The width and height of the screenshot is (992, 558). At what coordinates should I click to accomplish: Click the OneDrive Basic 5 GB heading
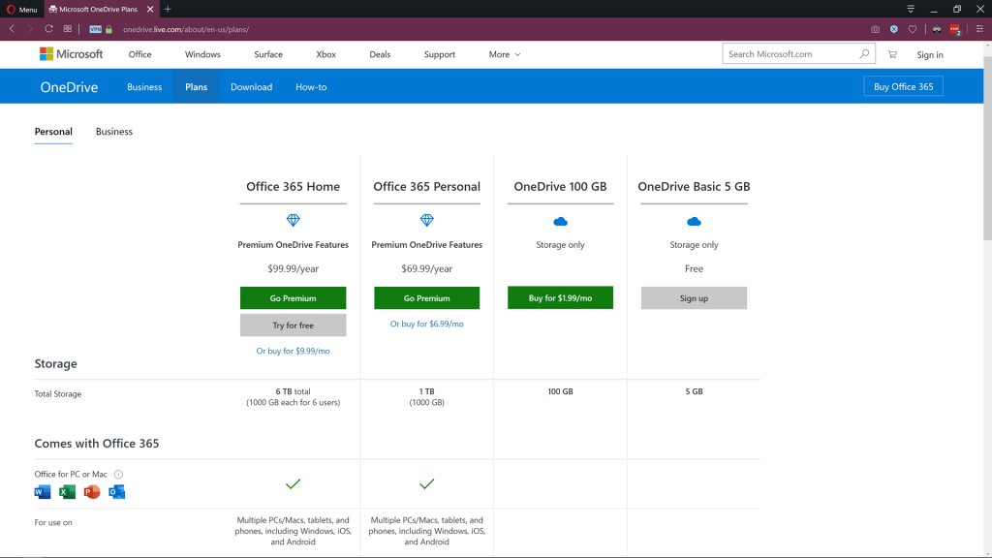pos(694,187)
